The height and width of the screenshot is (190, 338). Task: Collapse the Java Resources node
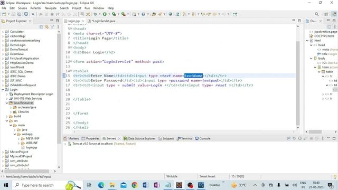7,103
